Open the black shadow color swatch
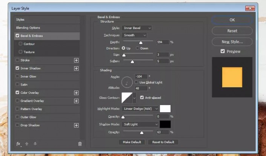Image resolution: width=266 pixels, height=156 pixels. [165, 124]
